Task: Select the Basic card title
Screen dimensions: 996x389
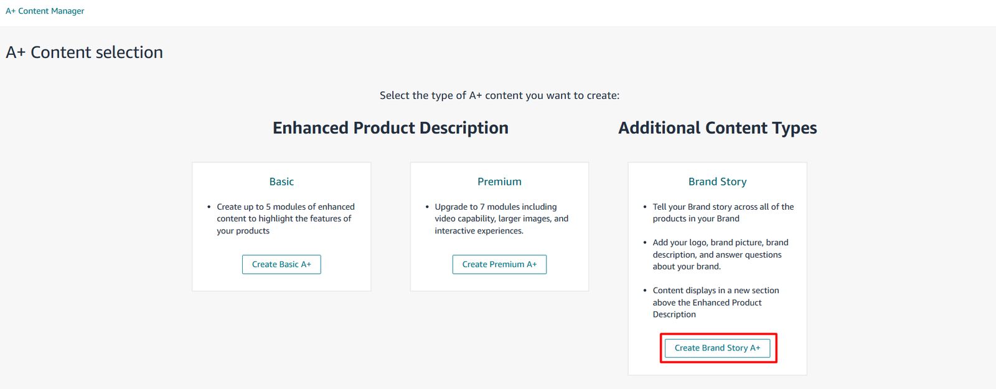Action: pyautogui.click(x=281, y=182)
